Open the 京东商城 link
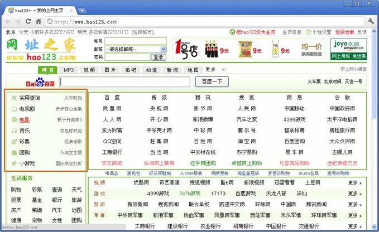 coord(112,163)
